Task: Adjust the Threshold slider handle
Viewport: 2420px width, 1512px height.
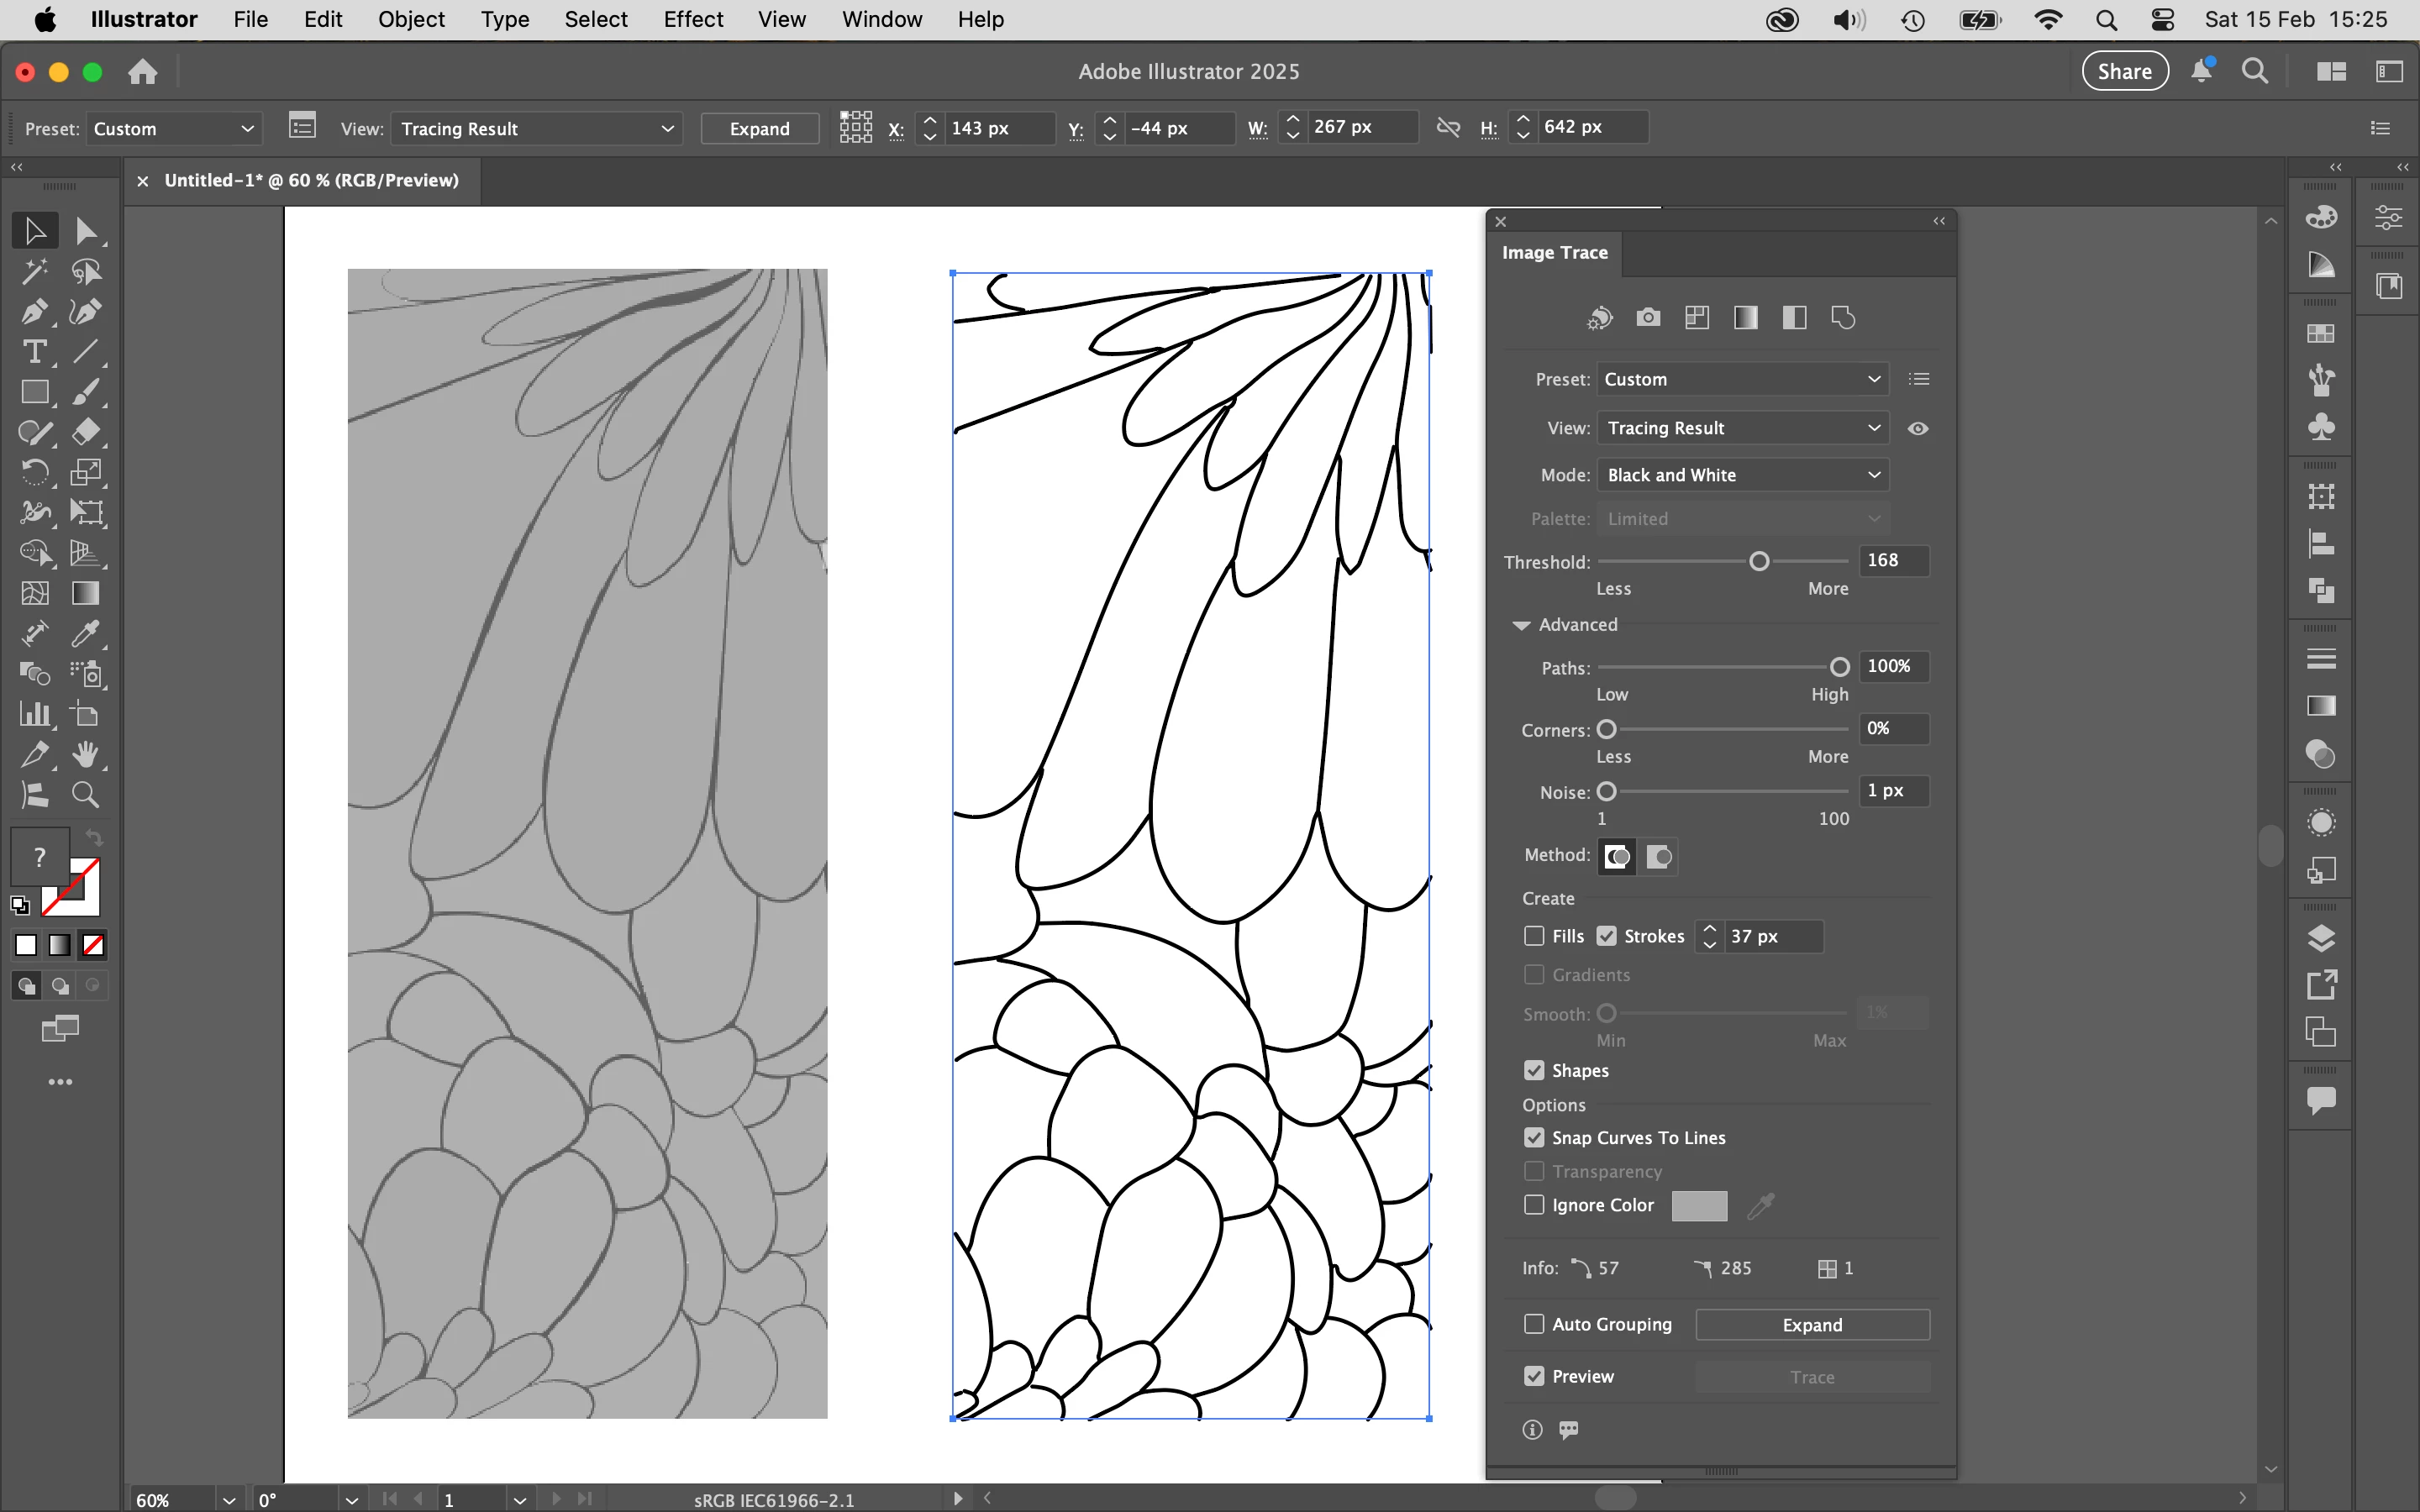Action: coord(1759,561)
